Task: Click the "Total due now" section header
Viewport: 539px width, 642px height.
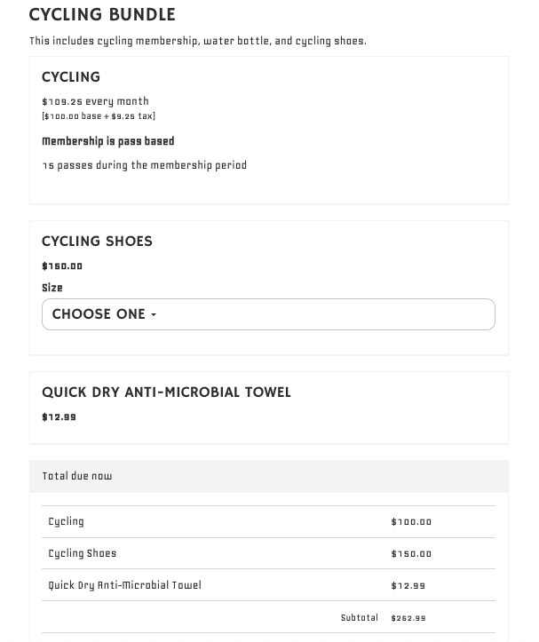Action: pos(77,476)
